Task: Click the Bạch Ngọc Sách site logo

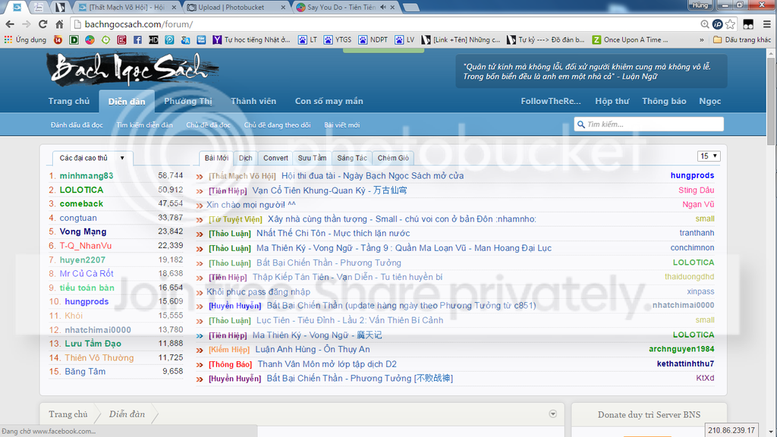Action: tap(129, 70)
